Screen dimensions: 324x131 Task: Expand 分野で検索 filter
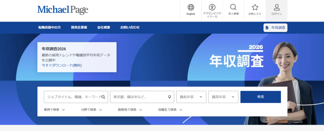[91, 110]
